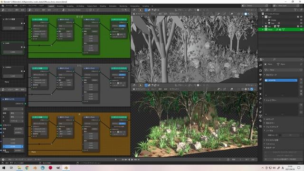The image size is (304, 171).
Task: Add a new workspace with plus tab
Action: click(x=152, y=6)
